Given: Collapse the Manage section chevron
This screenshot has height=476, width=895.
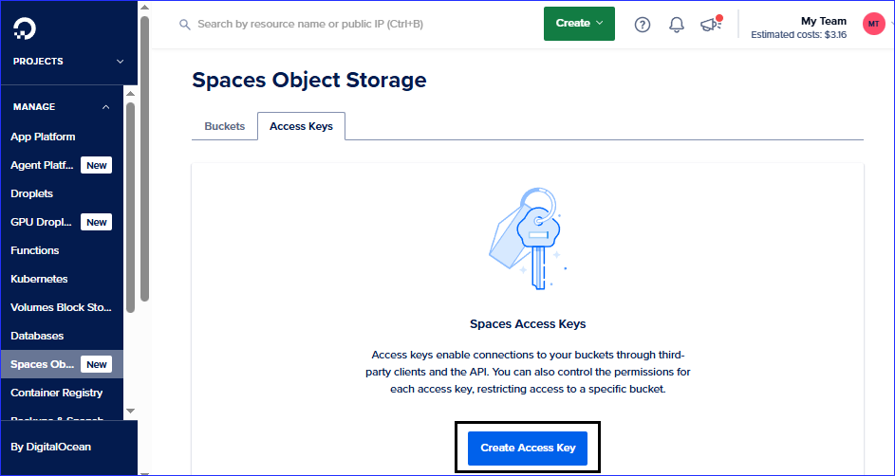Looking at the screenshot, I should pyautogui.click(x=106, y=106).
